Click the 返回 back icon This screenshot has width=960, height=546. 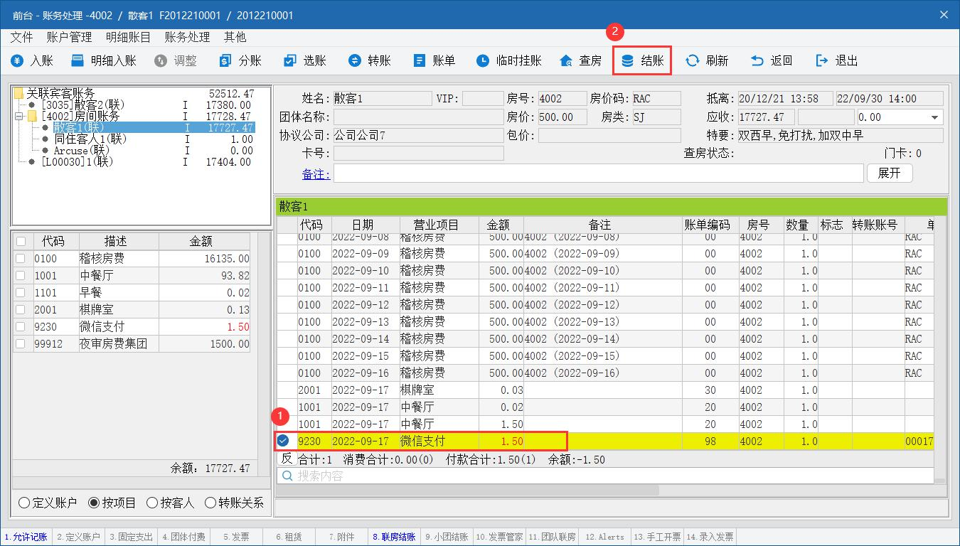pyautogui.click(x=757, y=61)
